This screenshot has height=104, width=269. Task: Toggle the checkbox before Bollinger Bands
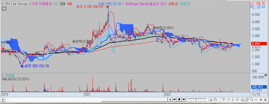124,4
